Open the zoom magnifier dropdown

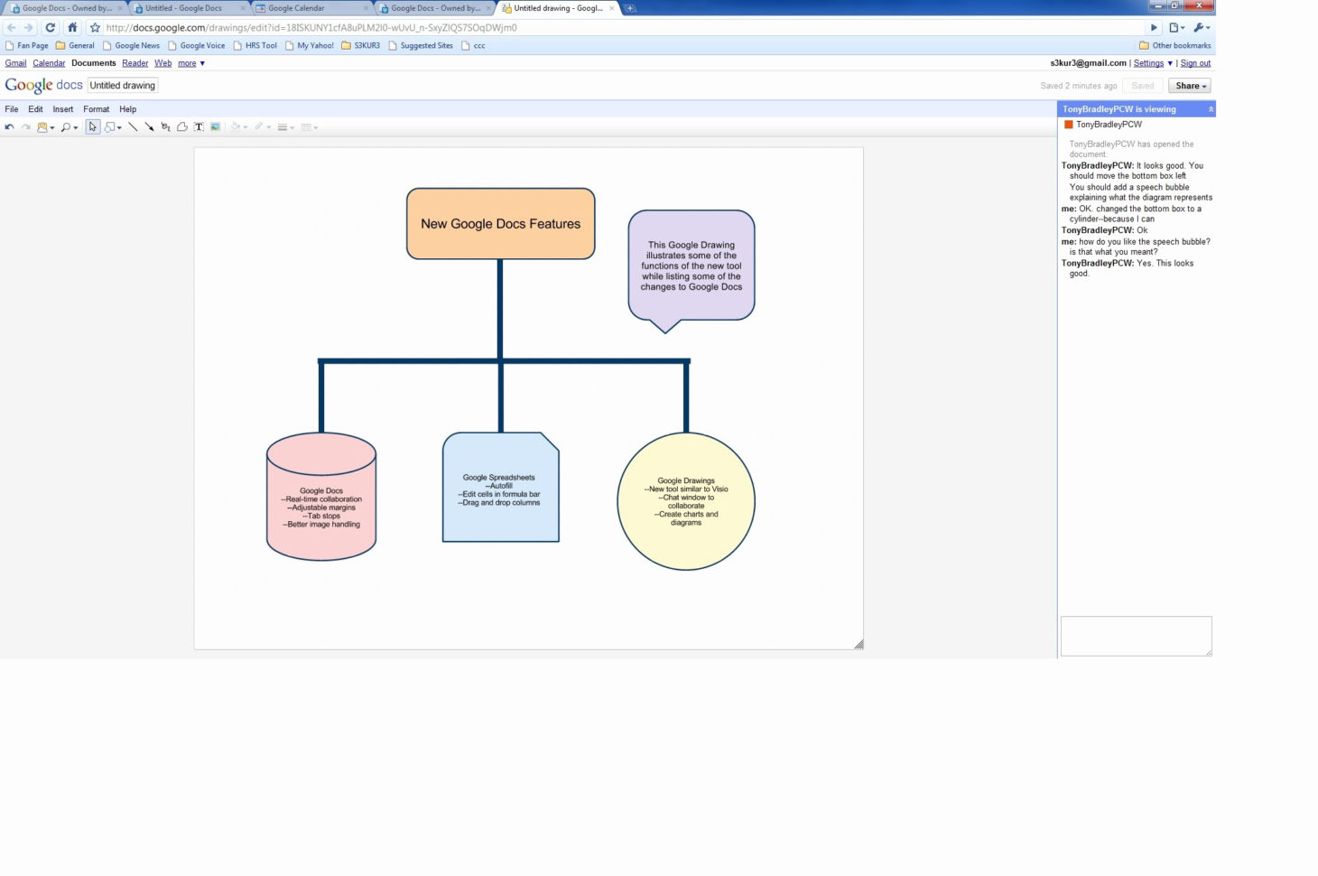coord(69,127)
